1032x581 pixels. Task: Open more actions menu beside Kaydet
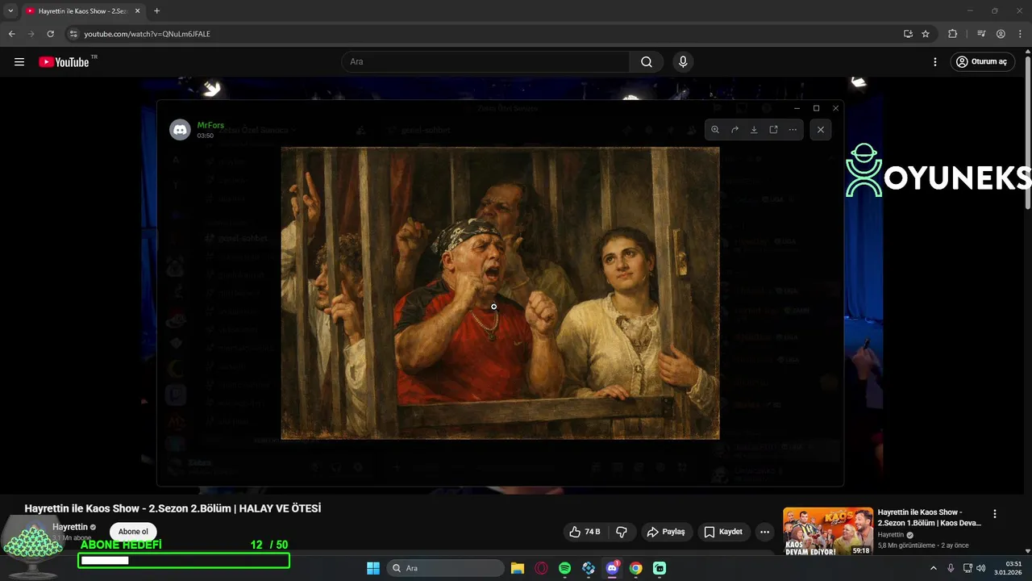coord(764,532)
